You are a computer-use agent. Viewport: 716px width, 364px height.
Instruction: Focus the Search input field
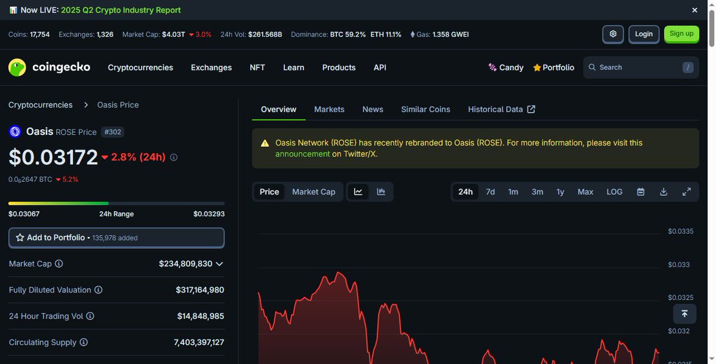641,67
